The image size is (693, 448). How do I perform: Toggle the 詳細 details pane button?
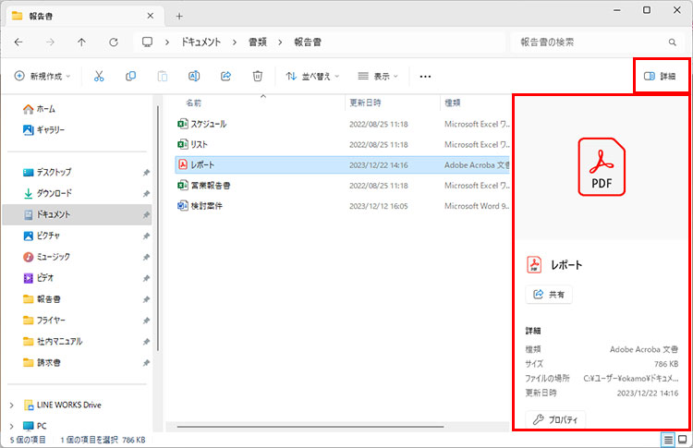(660, 76)
